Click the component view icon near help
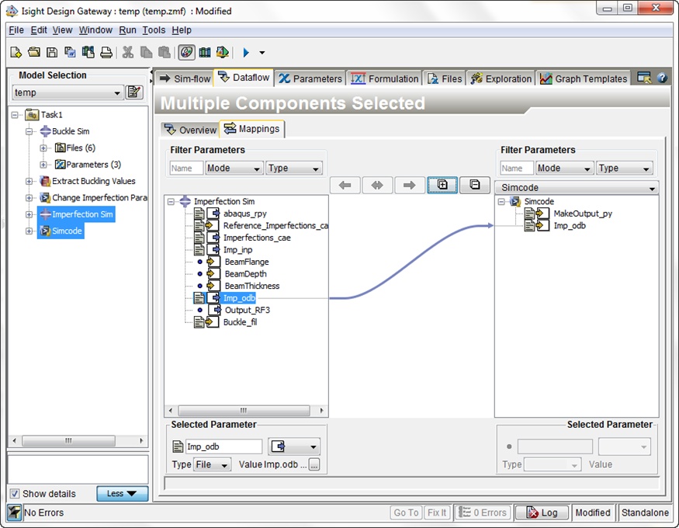 [644, 78]
